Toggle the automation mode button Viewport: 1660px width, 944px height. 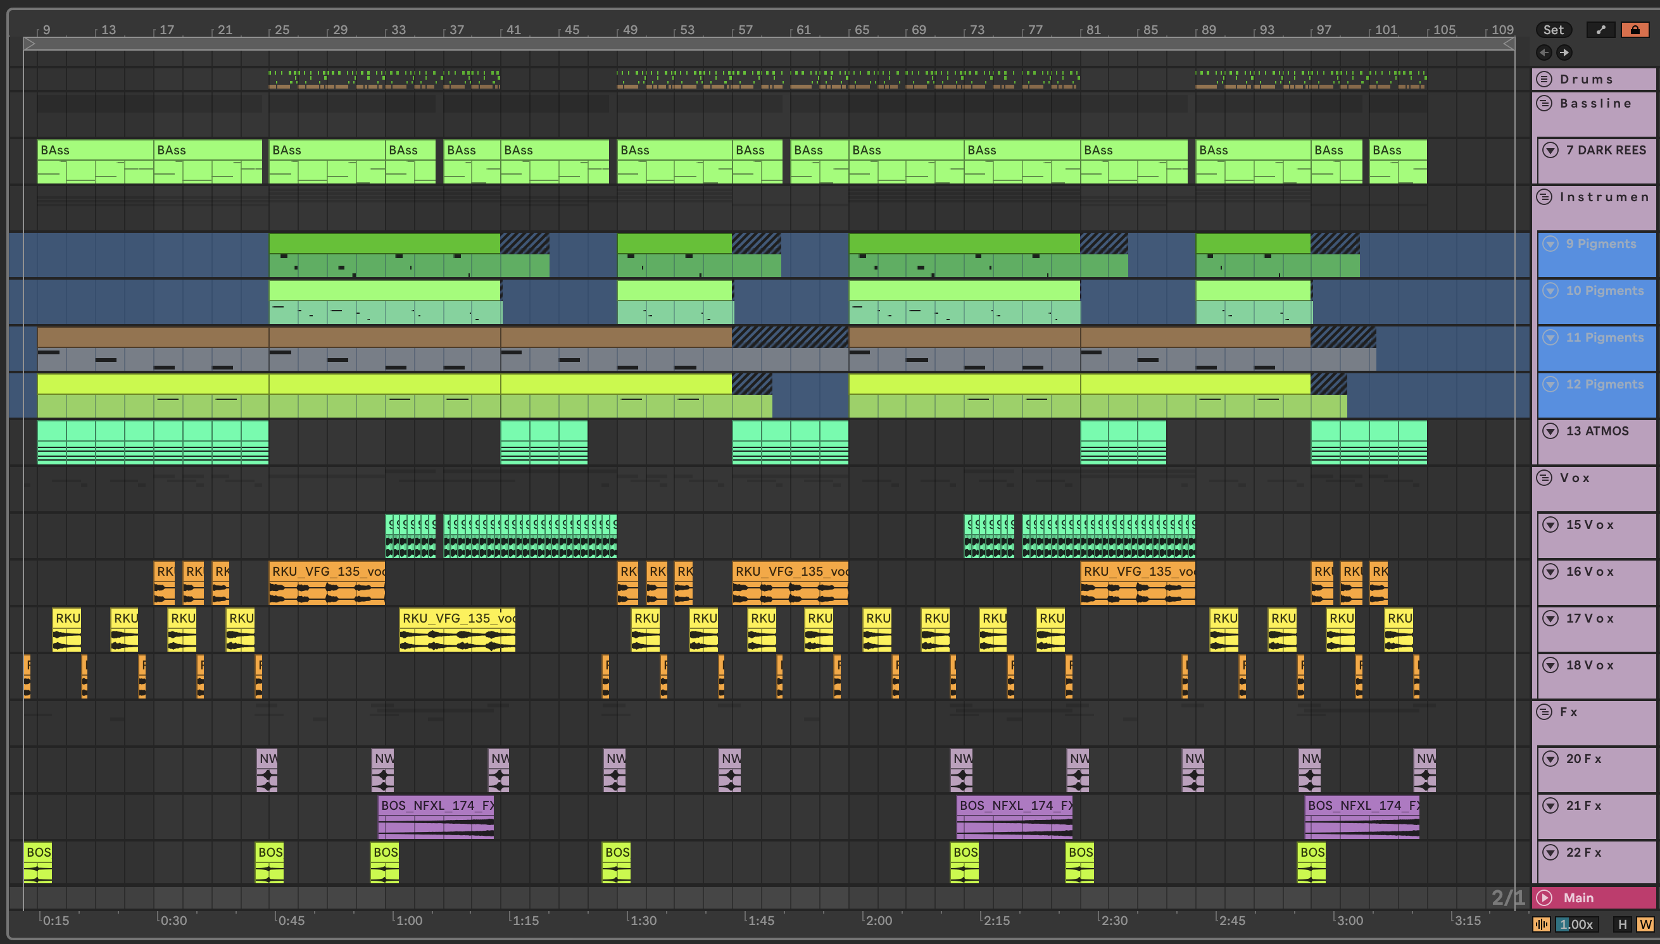tap(1600, 30)
